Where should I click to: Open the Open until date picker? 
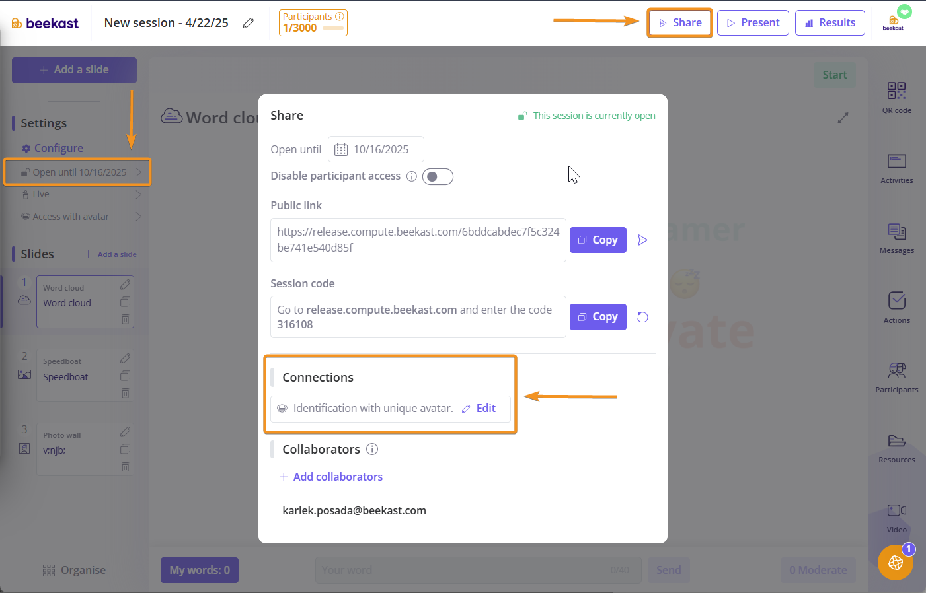(x=375, y=149)
